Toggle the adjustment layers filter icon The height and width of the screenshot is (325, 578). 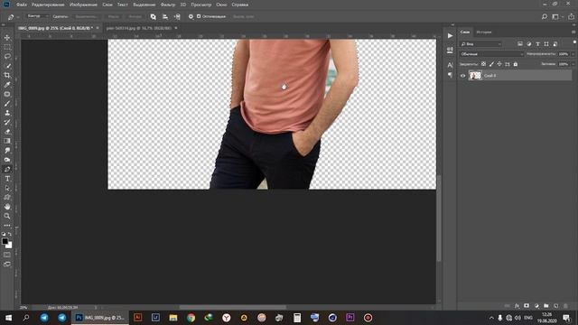(x=529, y=44)
